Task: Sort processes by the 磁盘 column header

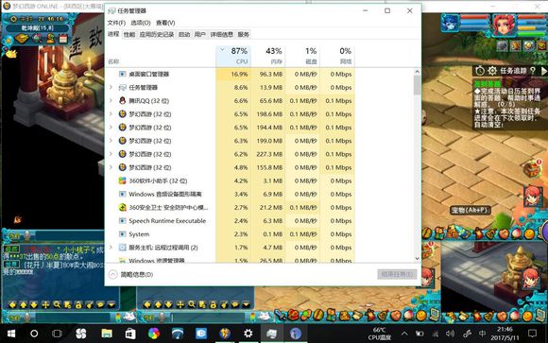Action: (x=302, y=56)
